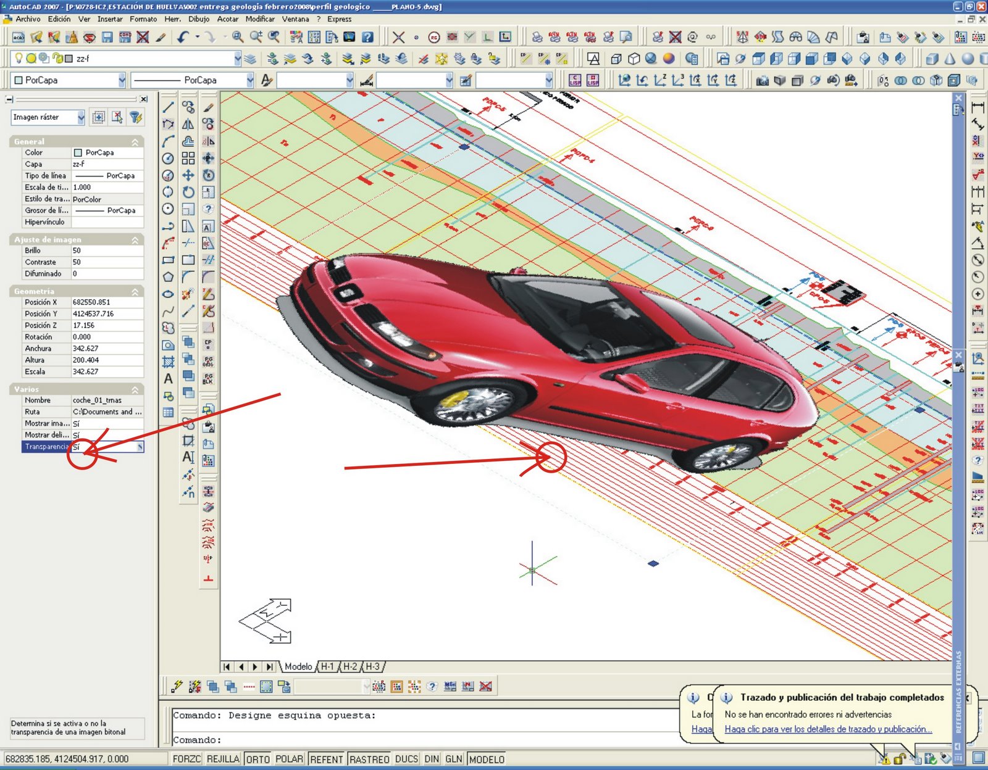Open the layer zz-f dropdown

pos(238,59)
